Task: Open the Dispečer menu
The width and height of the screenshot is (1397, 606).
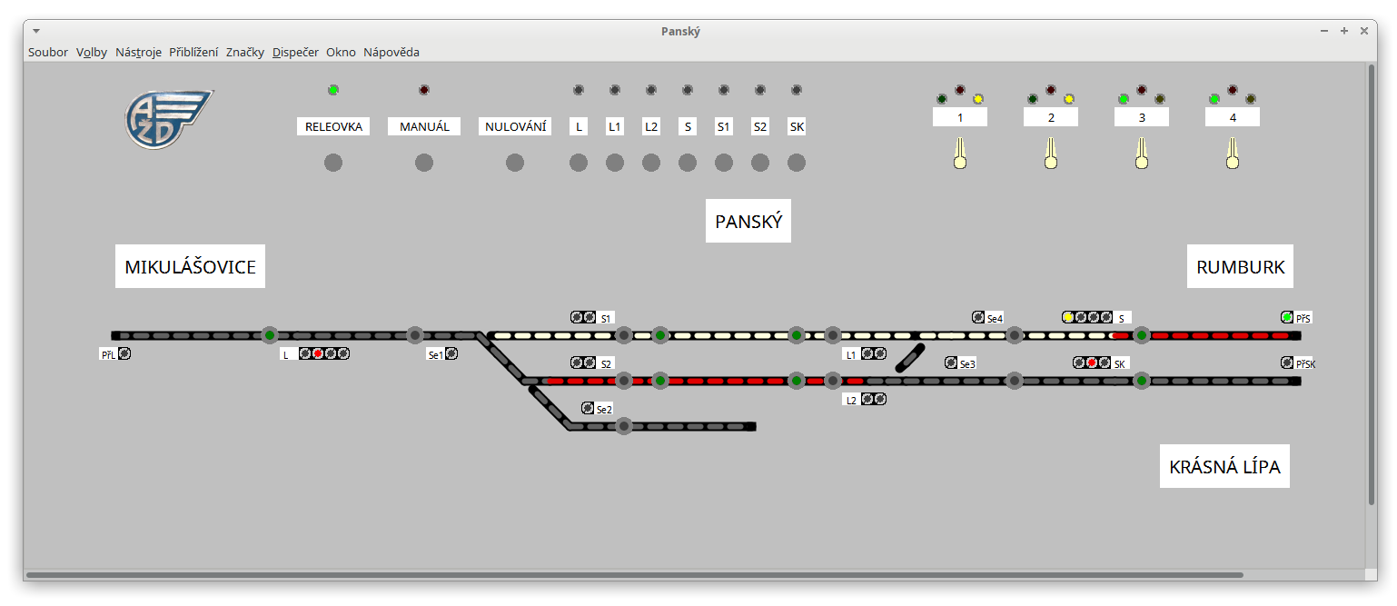Action: coord(295,53)
